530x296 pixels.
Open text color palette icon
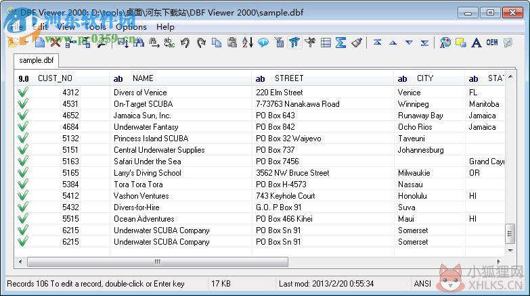445,43
